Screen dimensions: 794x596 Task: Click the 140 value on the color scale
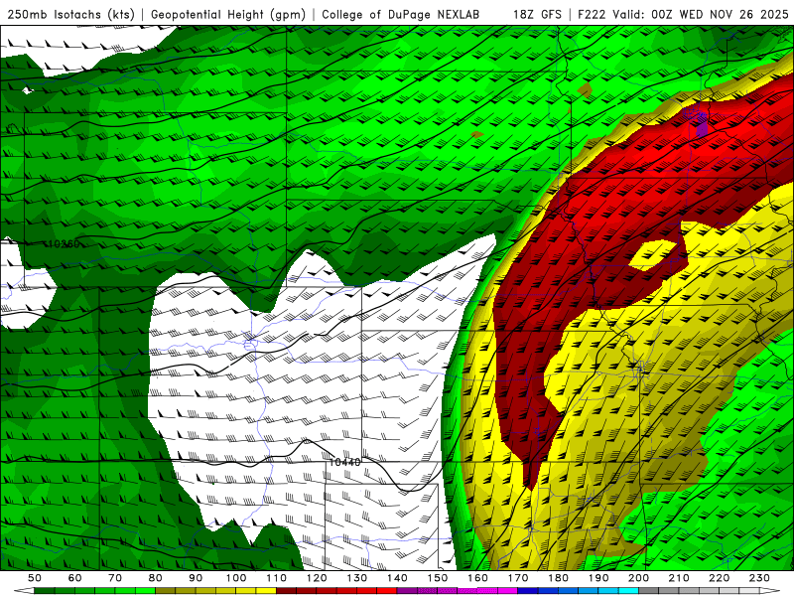(x=398, y=578)
